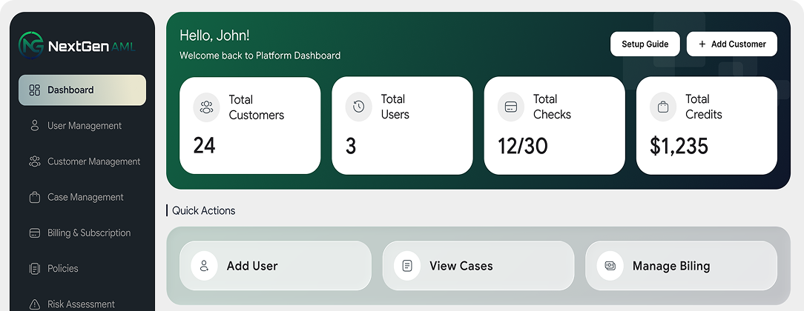Click "Welcome back to Platform Dashboard" text
Screen dimensions: 804x311
[260, 56]
